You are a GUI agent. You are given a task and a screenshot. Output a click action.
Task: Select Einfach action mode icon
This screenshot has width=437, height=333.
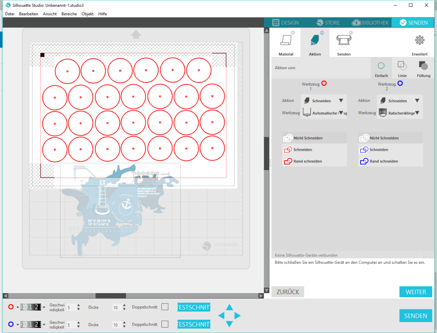point(381,67)
